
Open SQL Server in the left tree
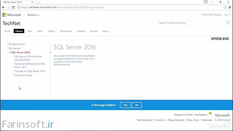14,48
